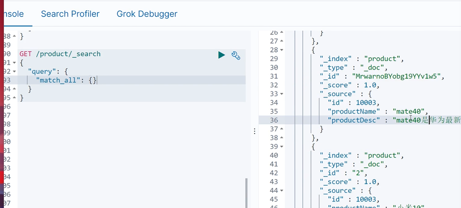The width and height of the screenshot is (461, 208).
Task: Click the "productName" : "mate40" line
Action: click(x=378, y=111)
